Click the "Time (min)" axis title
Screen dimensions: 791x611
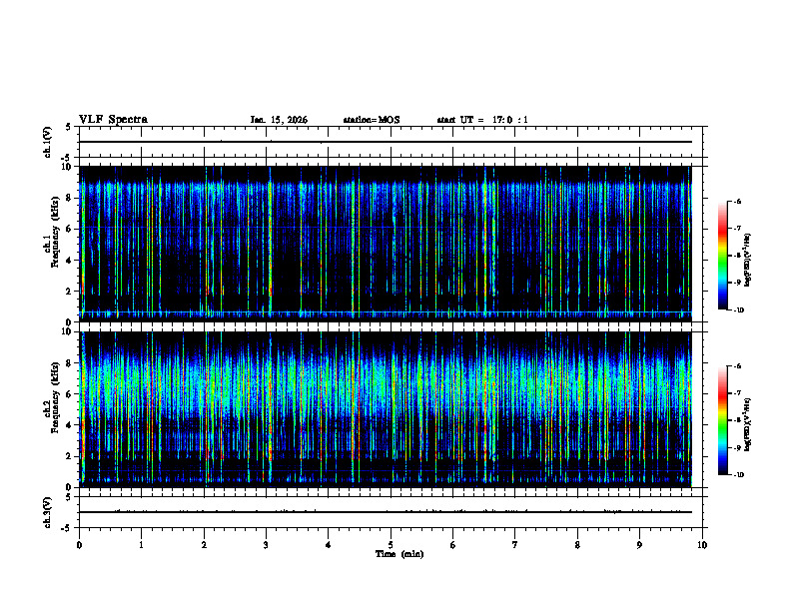point(399,554)
